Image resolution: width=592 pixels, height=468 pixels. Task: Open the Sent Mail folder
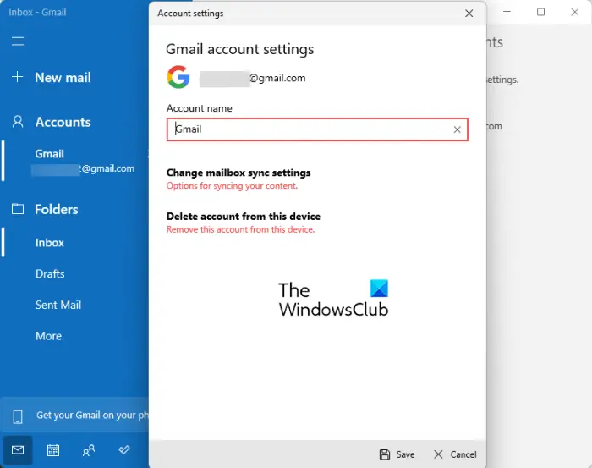point(58,305)
